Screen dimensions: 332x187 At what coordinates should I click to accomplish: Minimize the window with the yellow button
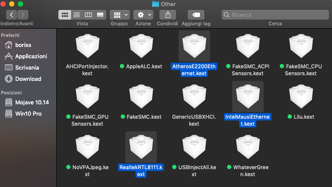pos(12,4)
